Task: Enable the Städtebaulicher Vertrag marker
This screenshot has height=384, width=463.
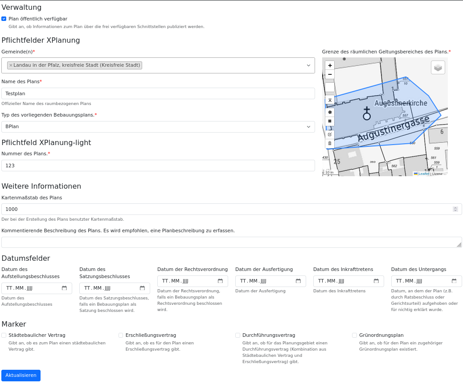Action: 4,335
